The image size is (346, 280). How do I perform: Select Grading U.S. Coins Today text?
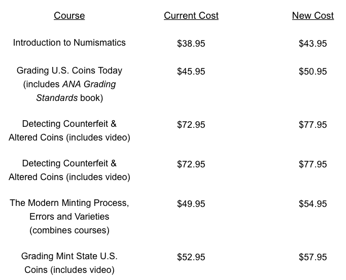70,71
